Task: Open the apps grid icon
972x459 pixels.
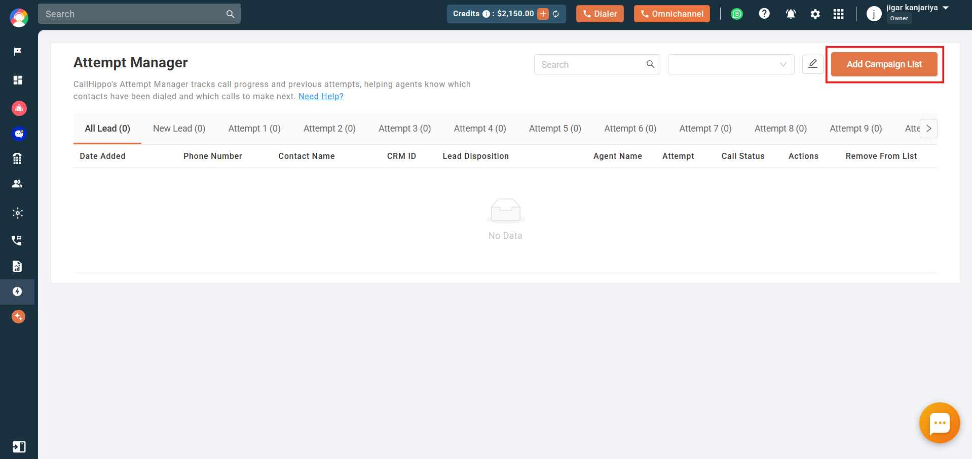Action: (839, 14)
